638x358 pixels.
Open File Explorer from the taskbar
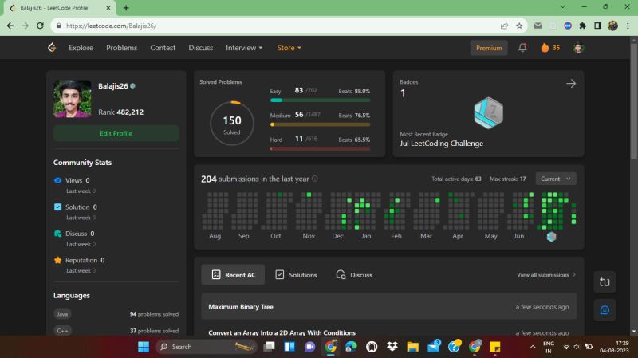[x=412, y=347]
